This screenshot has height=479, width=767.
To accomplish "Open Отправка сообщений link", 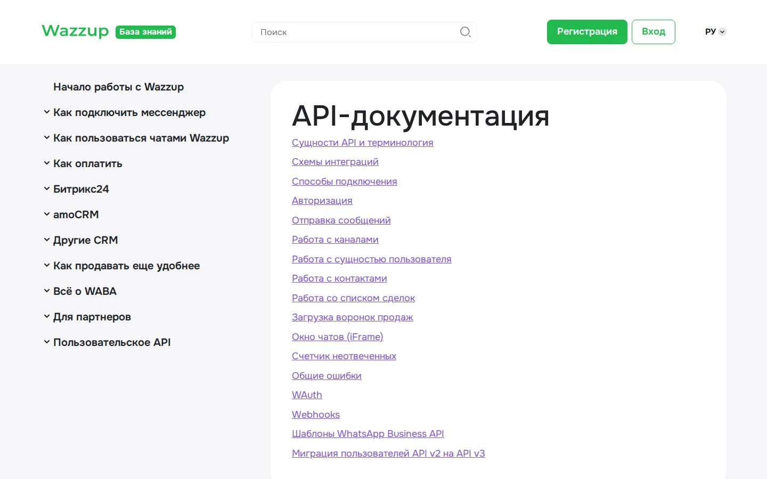I will [x=341, y=220].
